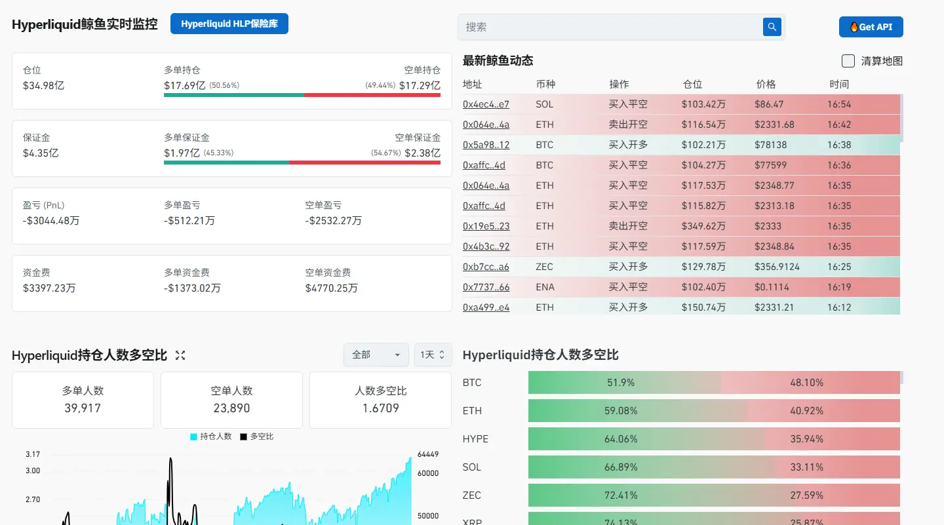Click the 币种 column header

pos(545,85)
